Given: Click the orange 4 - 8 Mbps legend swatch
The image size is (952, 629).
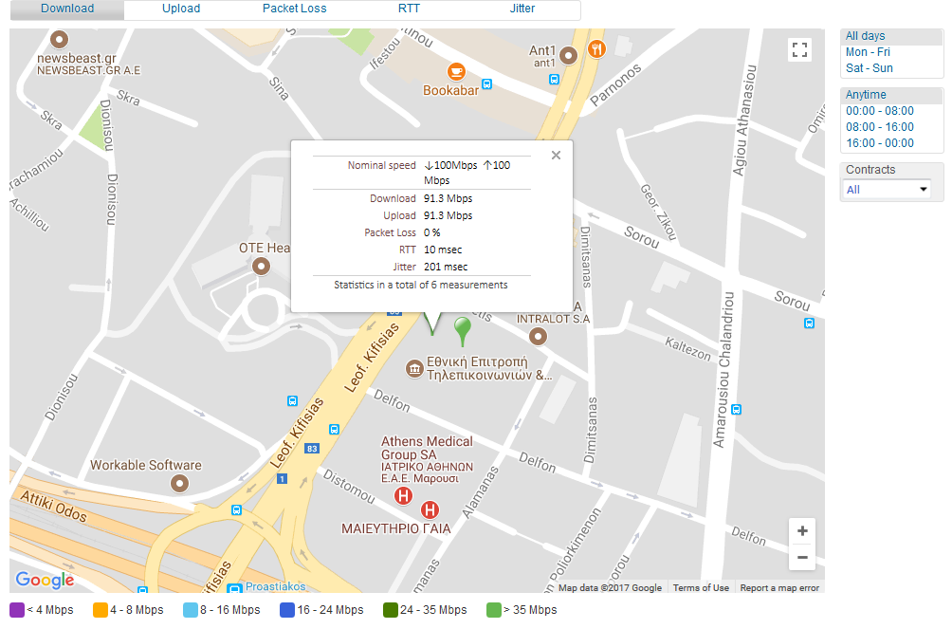Looking at the screenshot, I should point(101,610).
